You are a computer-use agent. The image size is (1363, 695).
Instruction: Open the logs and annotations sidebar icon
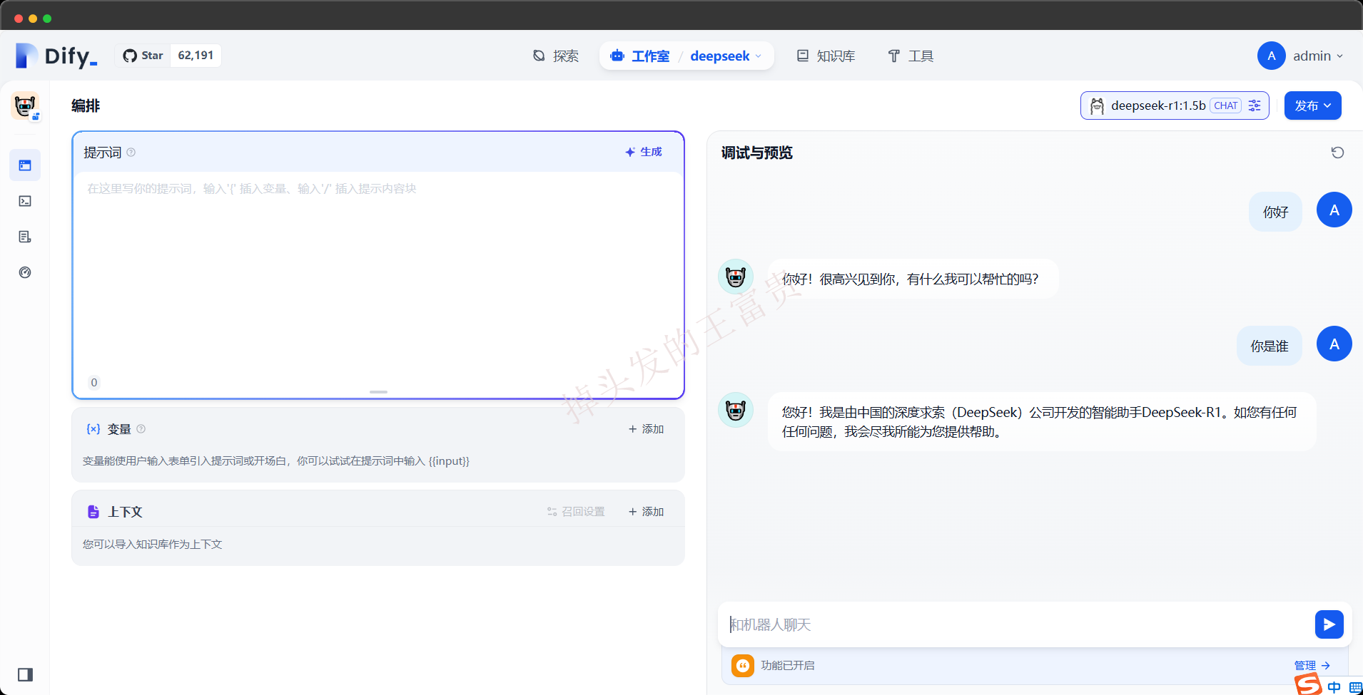point(25,237)
